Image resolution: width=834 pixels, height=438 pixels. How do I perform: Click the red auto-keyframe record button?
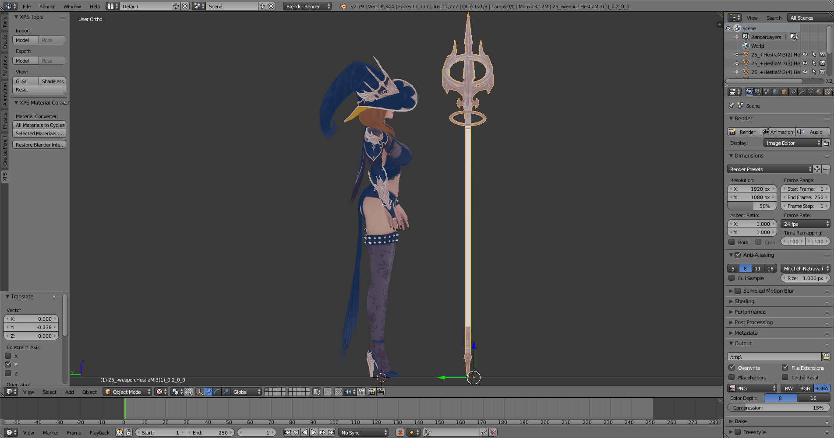[399, 432]
